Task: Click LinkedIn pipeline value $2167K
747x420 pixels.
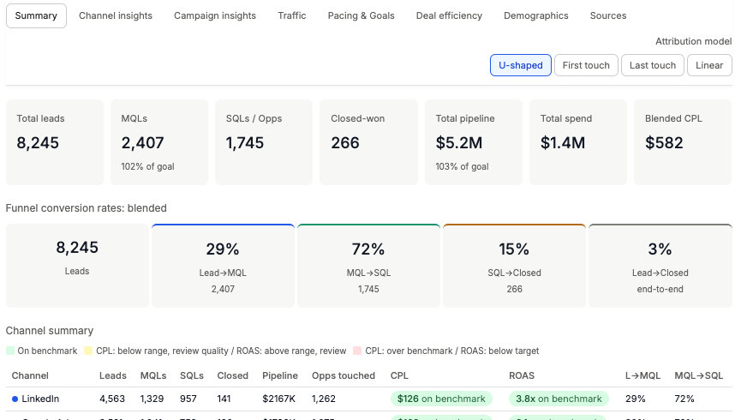Action: pyautogui.click(x=279, y=399)
